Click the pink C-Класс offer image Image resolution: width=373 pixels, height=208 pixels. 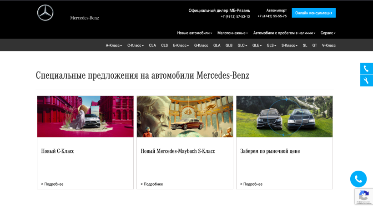coord(86,117)
